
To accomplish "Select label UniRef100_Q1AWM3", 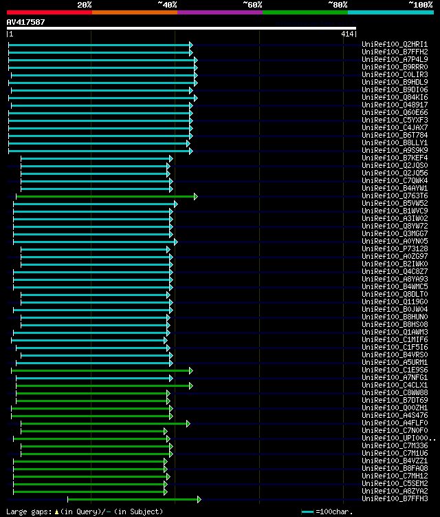I will (395, 333).
